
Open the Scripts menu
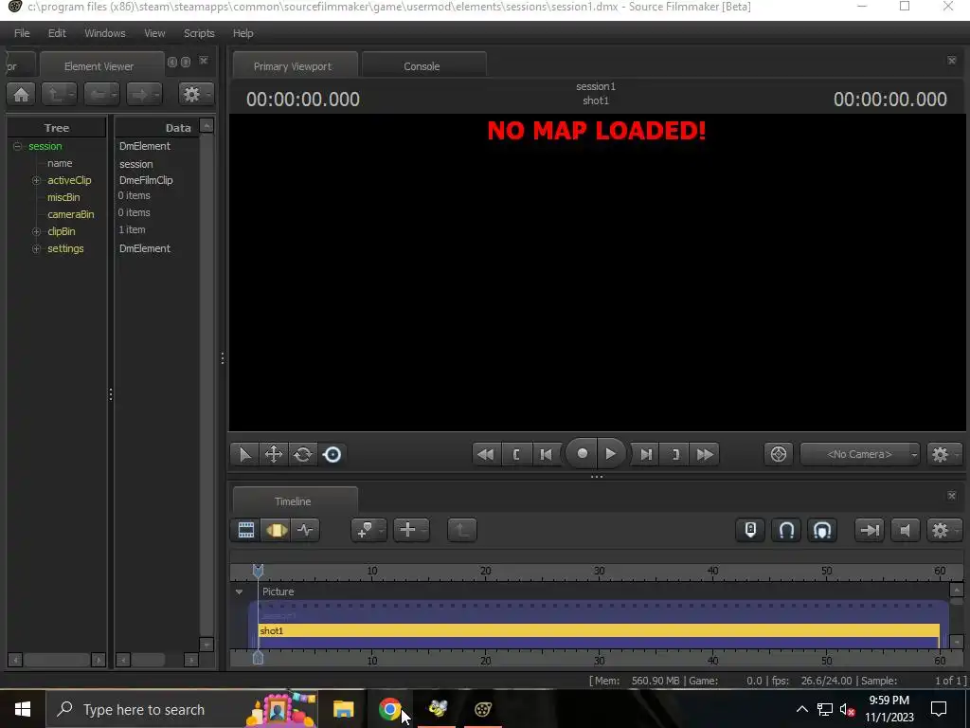[x=199, y=33]
